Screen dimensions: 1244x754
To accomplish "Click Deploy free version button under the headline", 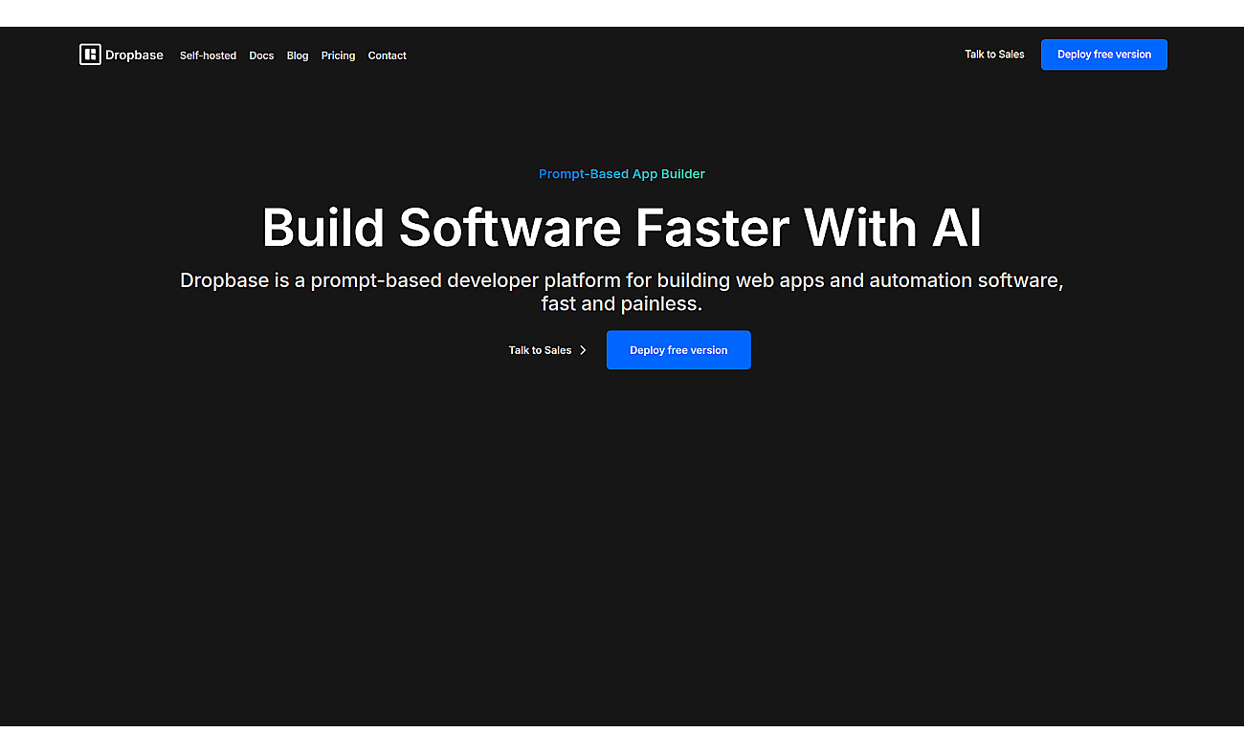I will (678, 350).
